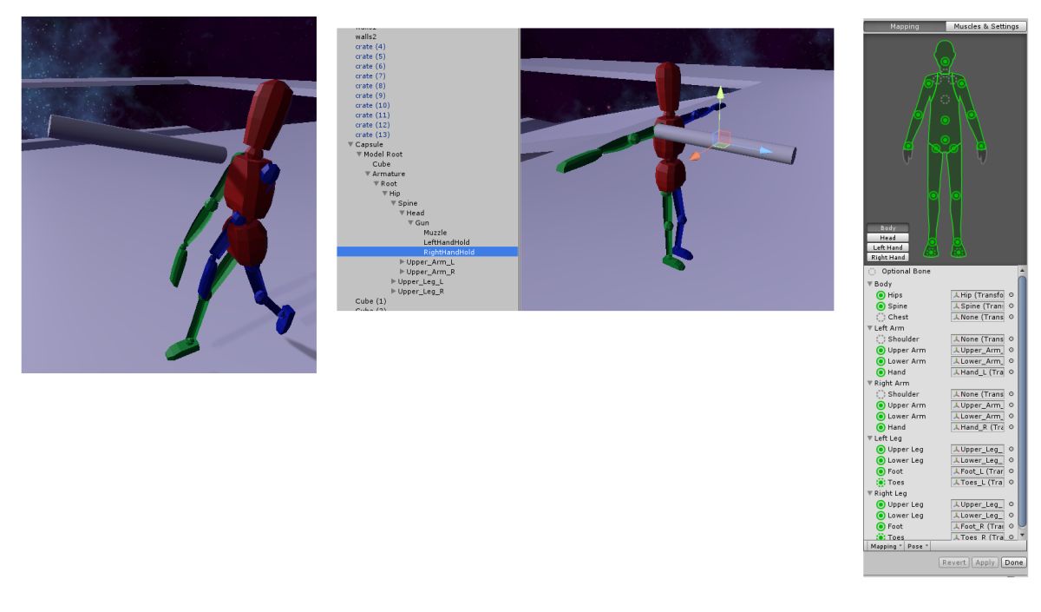The width and height of the screenshot is (1041, 612).
Task: Click the dashed indicator beside Left Arm Shoulder
Action: click(x=881, y=339)
